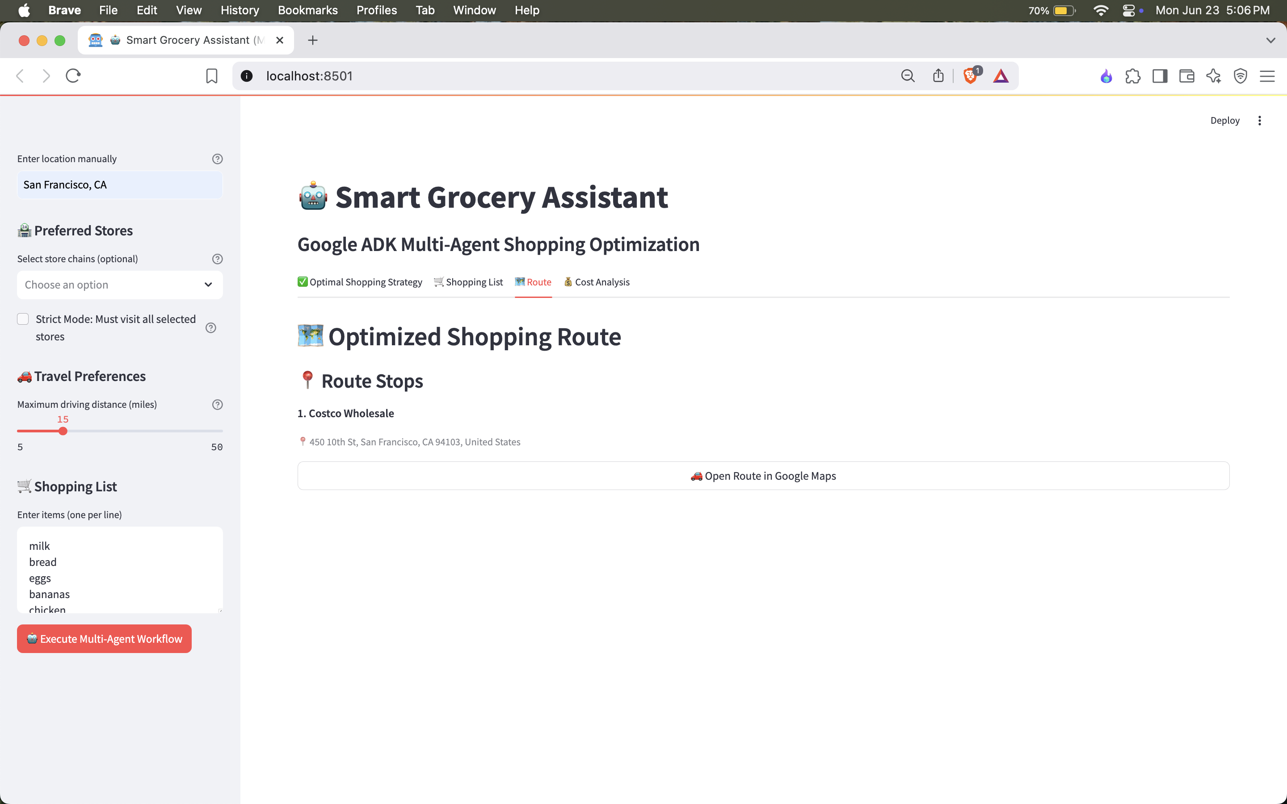
Task: Reload the page with refresh icon
Action: [x=73, y=76]
